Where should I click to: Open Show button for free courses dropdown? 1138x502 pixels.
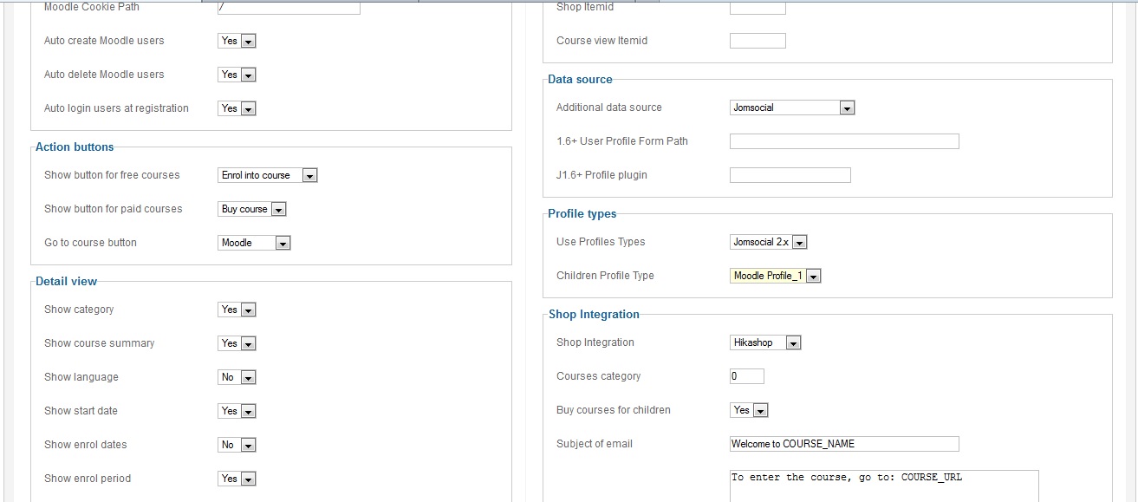(268, 175)
